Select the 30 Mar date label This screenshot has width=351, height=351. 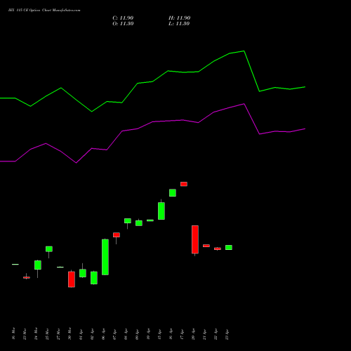[69, 334]
